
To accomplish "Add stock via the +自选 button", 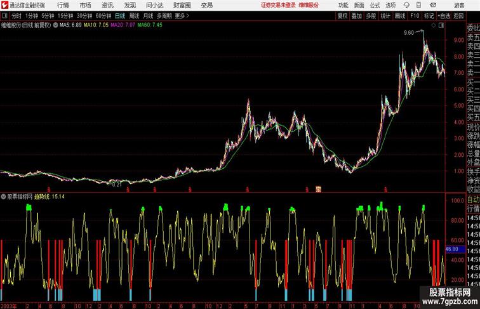I will (x=444, y=16).
